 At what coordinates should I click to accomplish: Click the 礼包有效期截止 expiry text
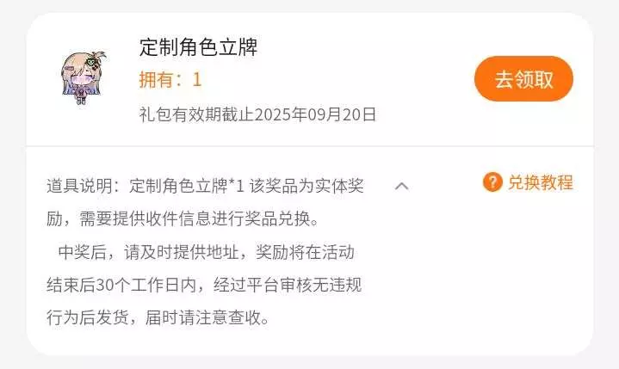[x=196, y=114]
